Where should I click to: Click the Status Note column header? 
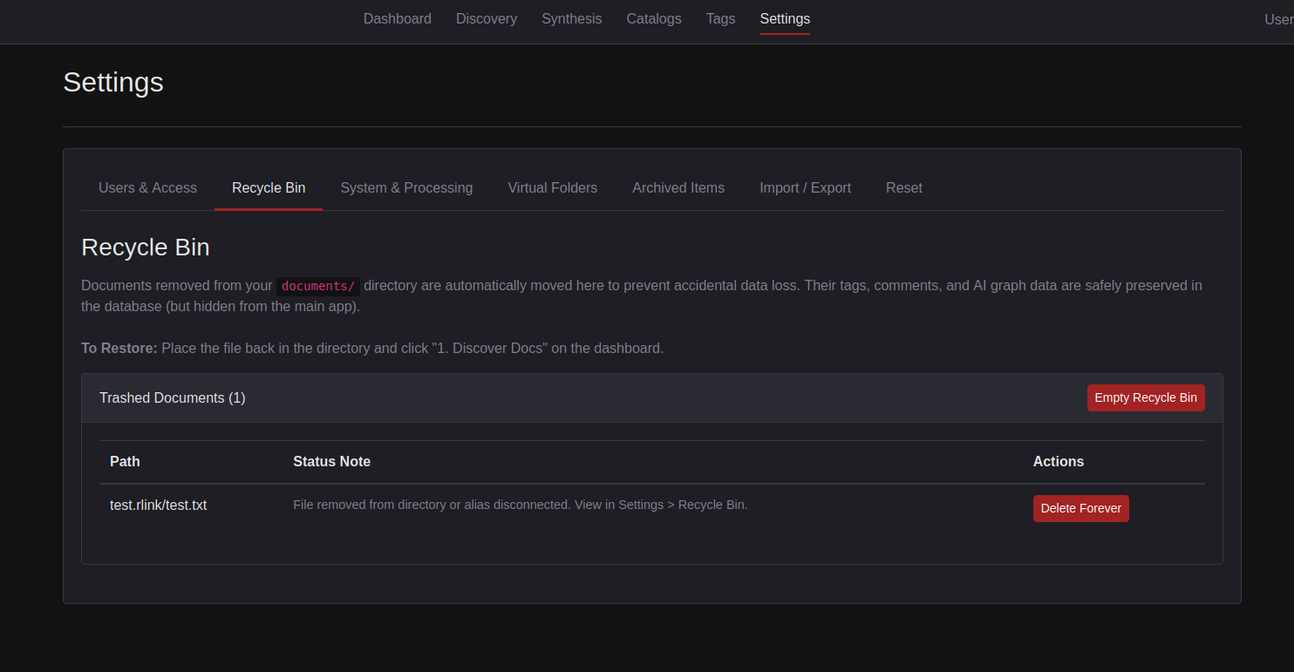(x=331, y=462)
